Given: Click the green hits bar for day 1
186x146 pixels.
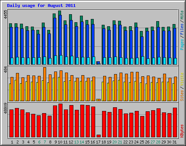Looking at the screenshot, I should [x=11, y=25].
